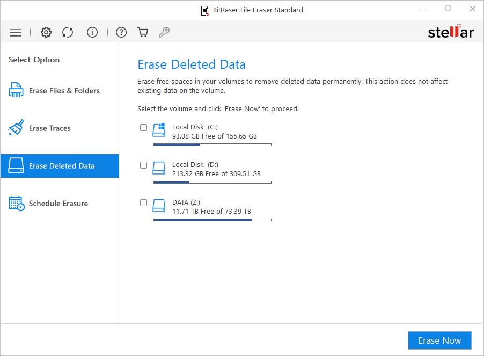Click the 'DATA (Z:)' label
The width and height of the screenshot is (484, 356).
coord(186,202)
